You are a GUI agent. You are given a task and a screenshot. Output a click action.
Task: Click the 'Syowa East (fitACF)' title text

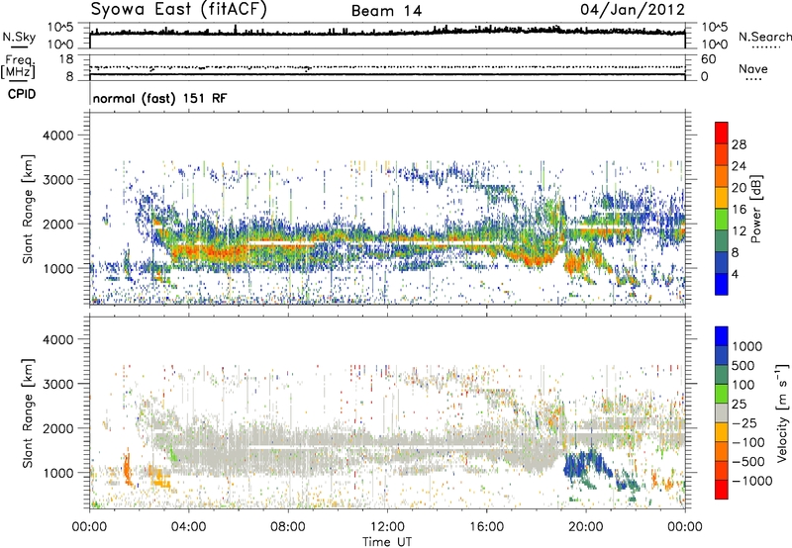(179, 10)
